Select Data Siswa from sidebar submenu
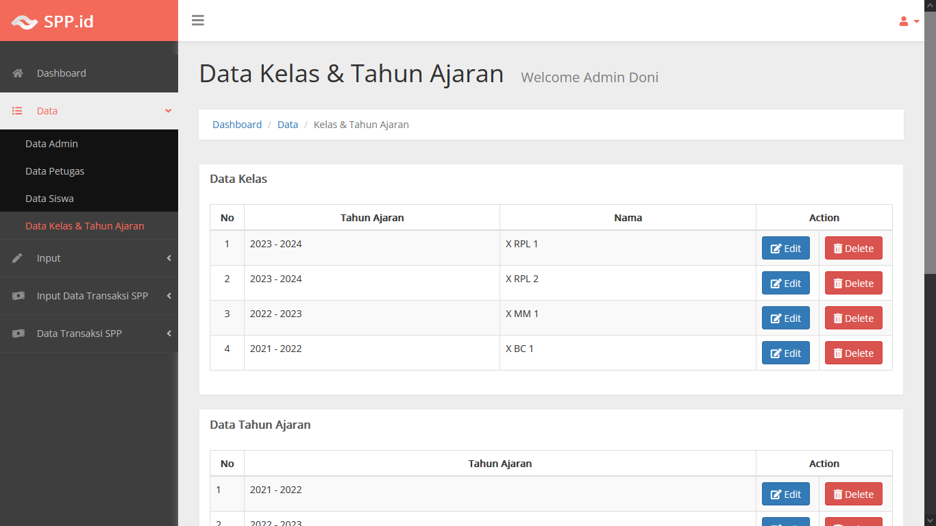936x526 pixels. 49,199
